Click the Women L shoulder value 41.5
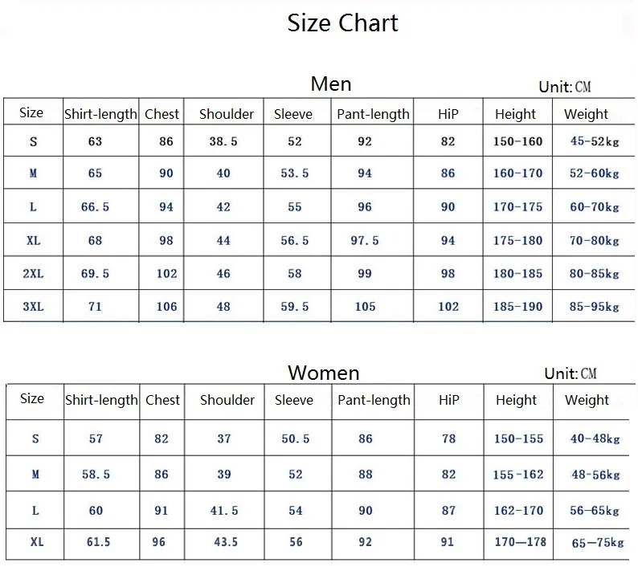This screenshot has width=638, height=575. click(224, 510)
